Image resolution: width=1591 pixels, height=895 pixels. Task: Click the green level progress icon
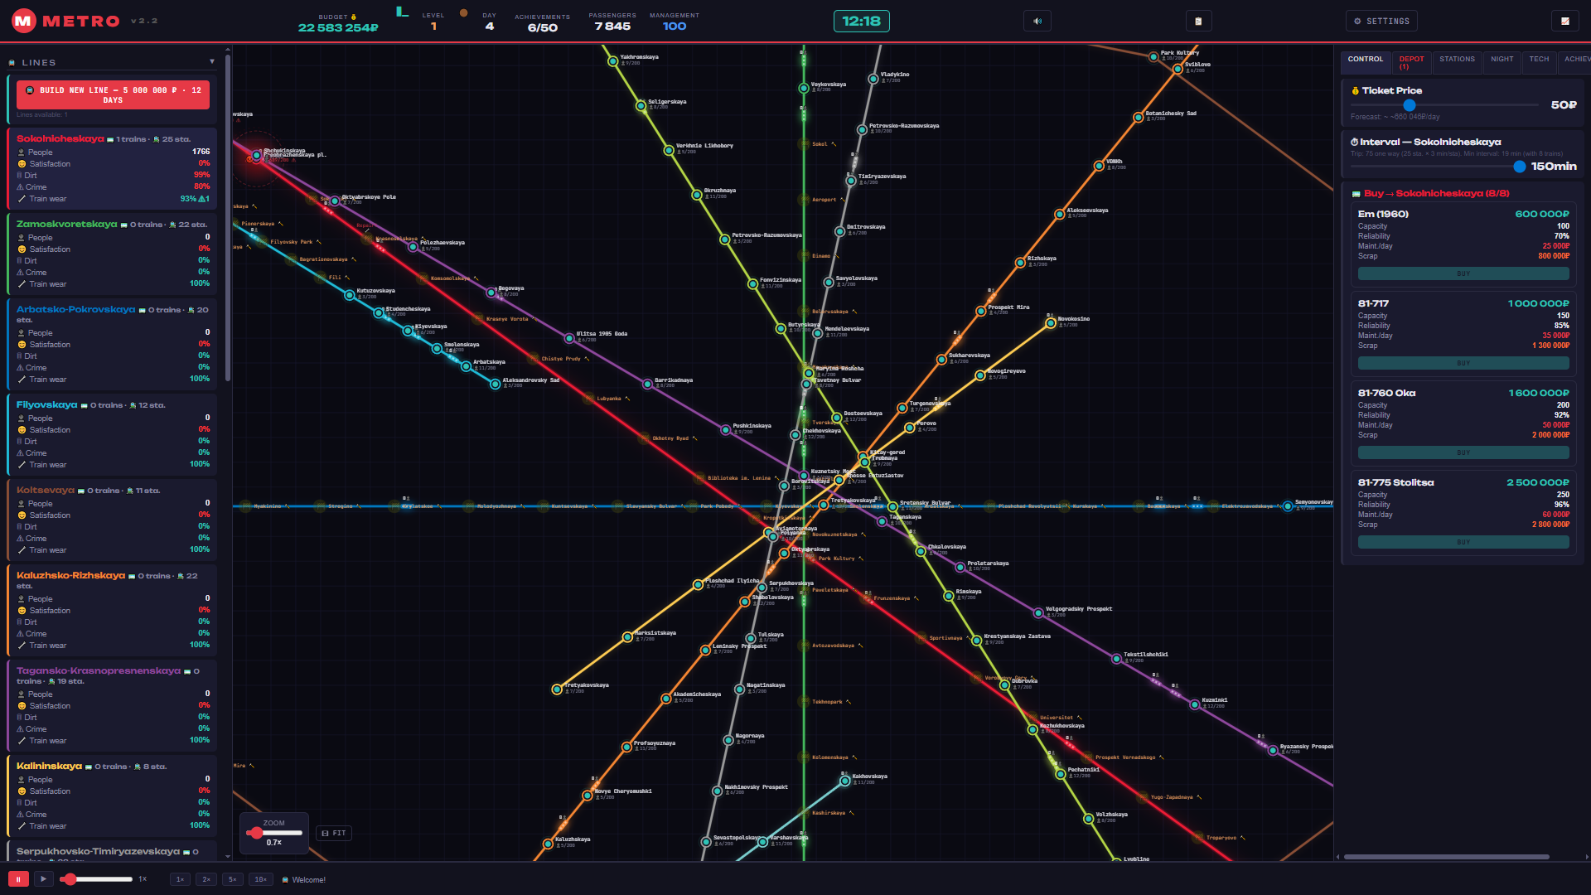[x=403, y=12]
